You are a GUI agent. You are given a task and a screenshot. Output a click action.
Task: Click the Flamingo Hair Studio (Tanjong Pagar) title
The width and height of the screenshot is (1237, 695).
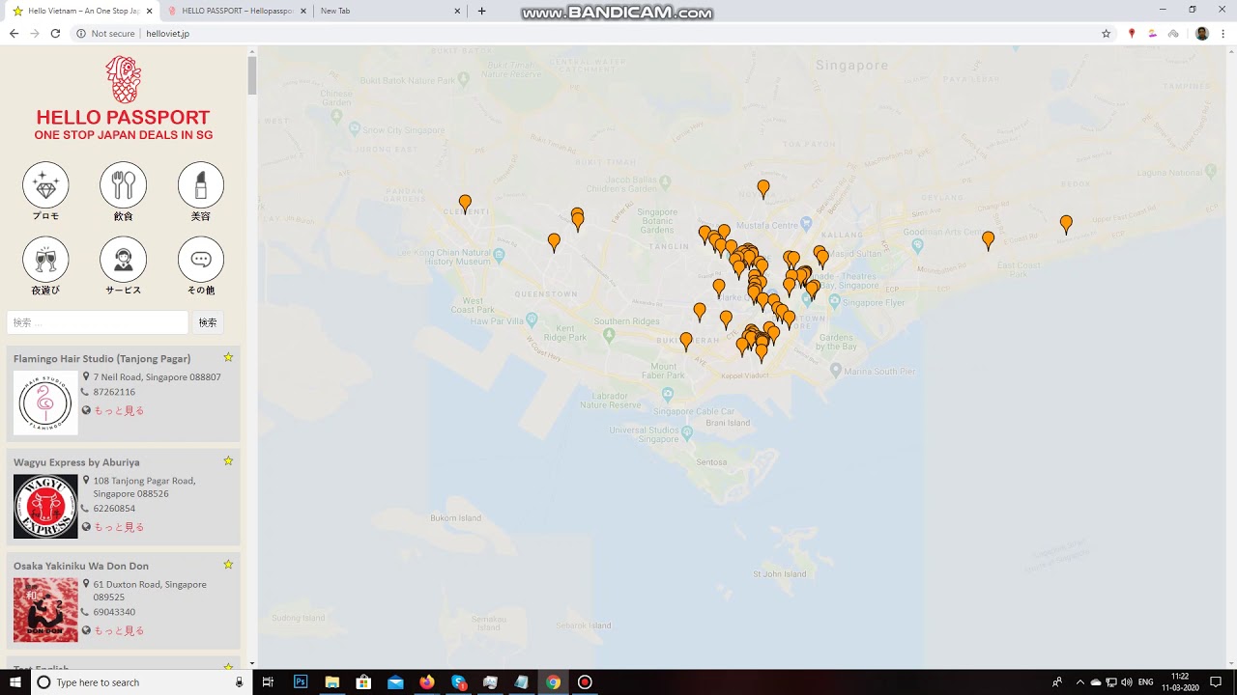tap(102, 358)
